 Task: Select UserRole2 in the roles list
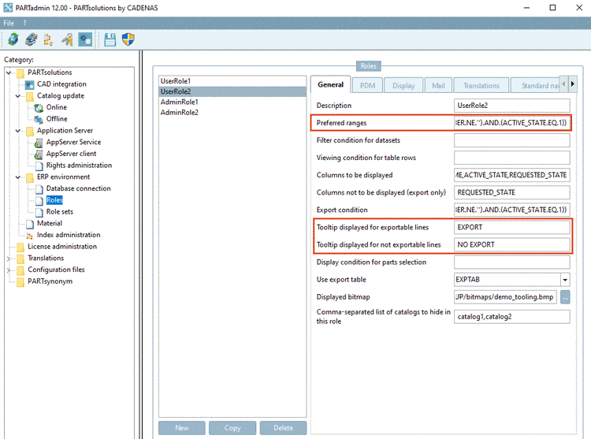[232, 91]
